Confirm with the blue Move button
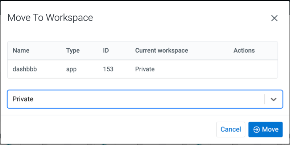This screenshot has height=145, width=290. [265, 129]
